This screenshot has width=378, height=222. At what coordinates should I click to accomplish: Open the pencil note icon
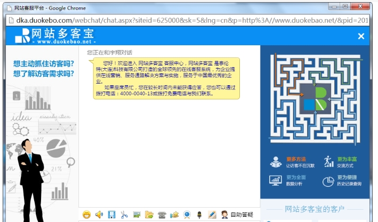click(x=212, y=215)
